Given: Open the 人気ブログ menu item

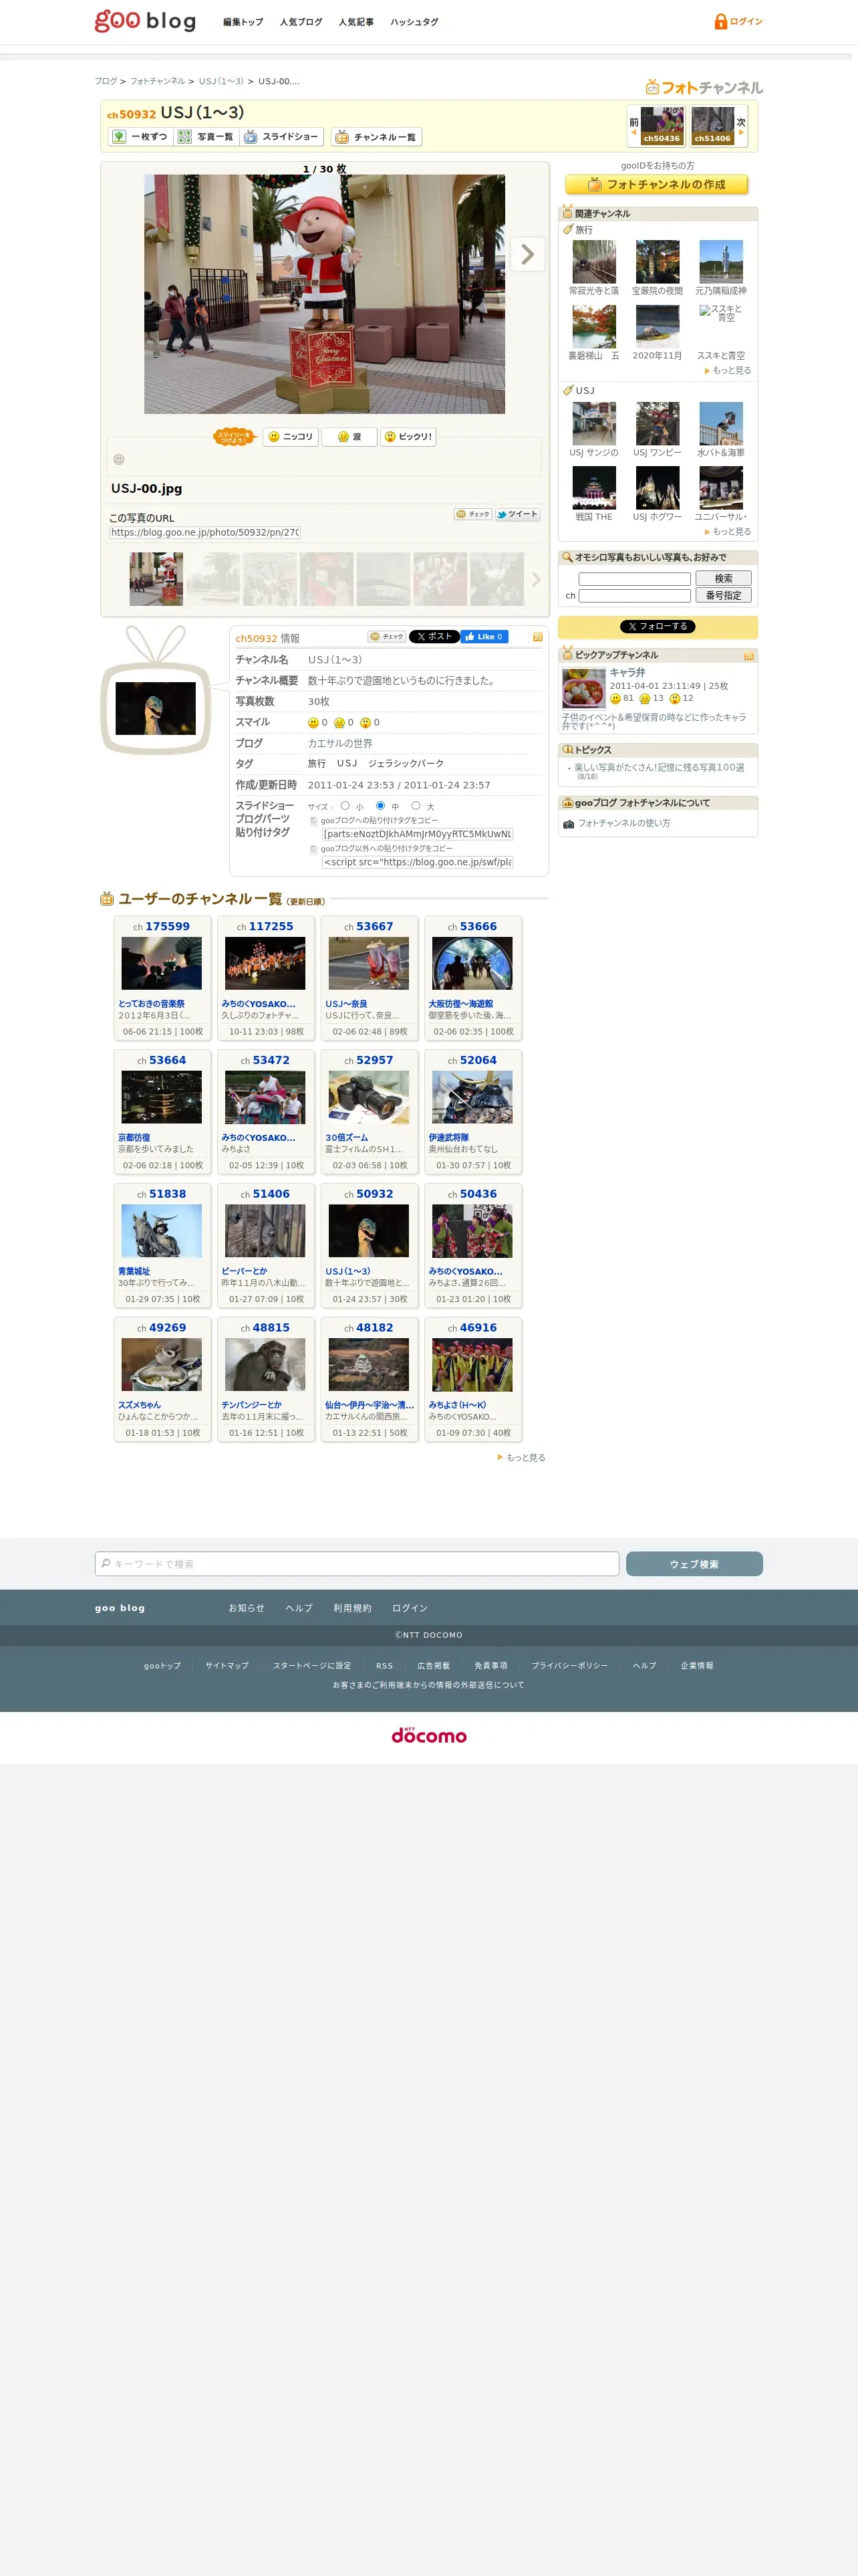Looking at the screenshot, I should click(301, 22).
